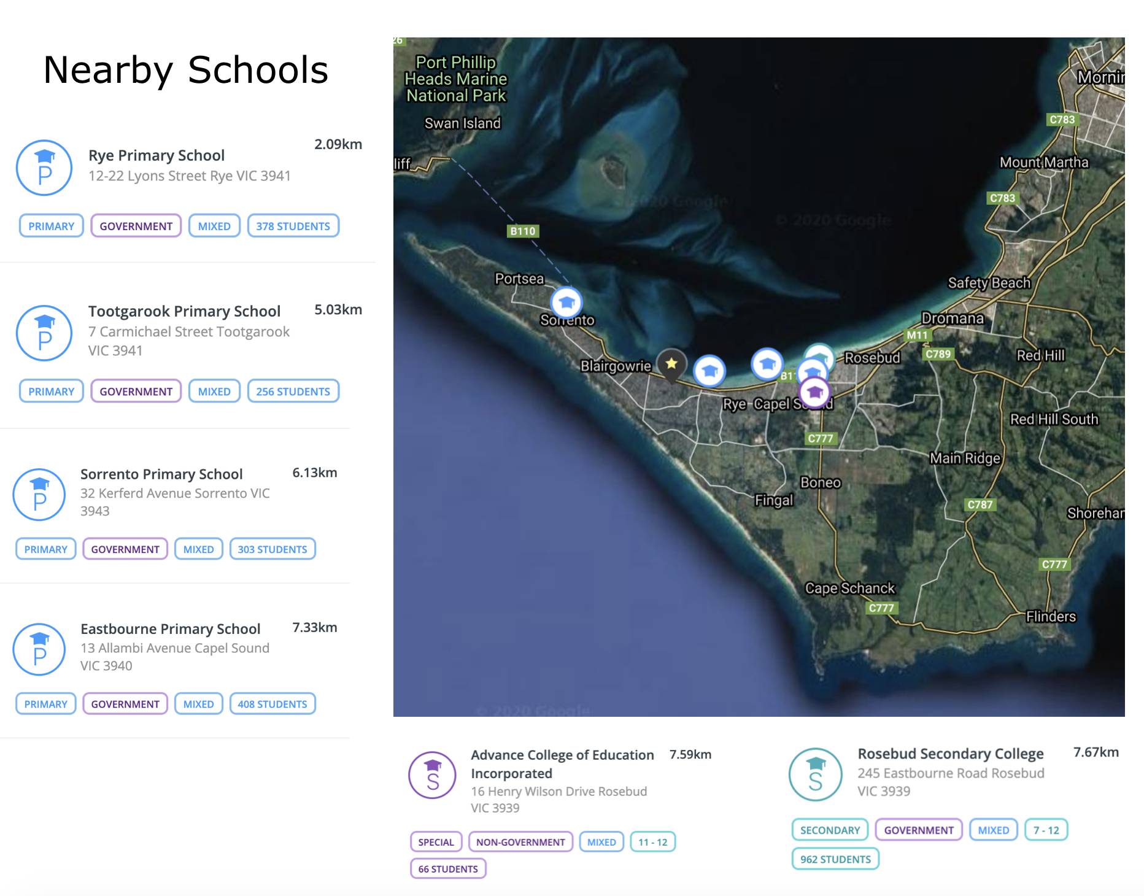This screenshot has width=1144, height=896.
Task: Click the Sorrento Primary School list icon
Action: pos(39,495)
